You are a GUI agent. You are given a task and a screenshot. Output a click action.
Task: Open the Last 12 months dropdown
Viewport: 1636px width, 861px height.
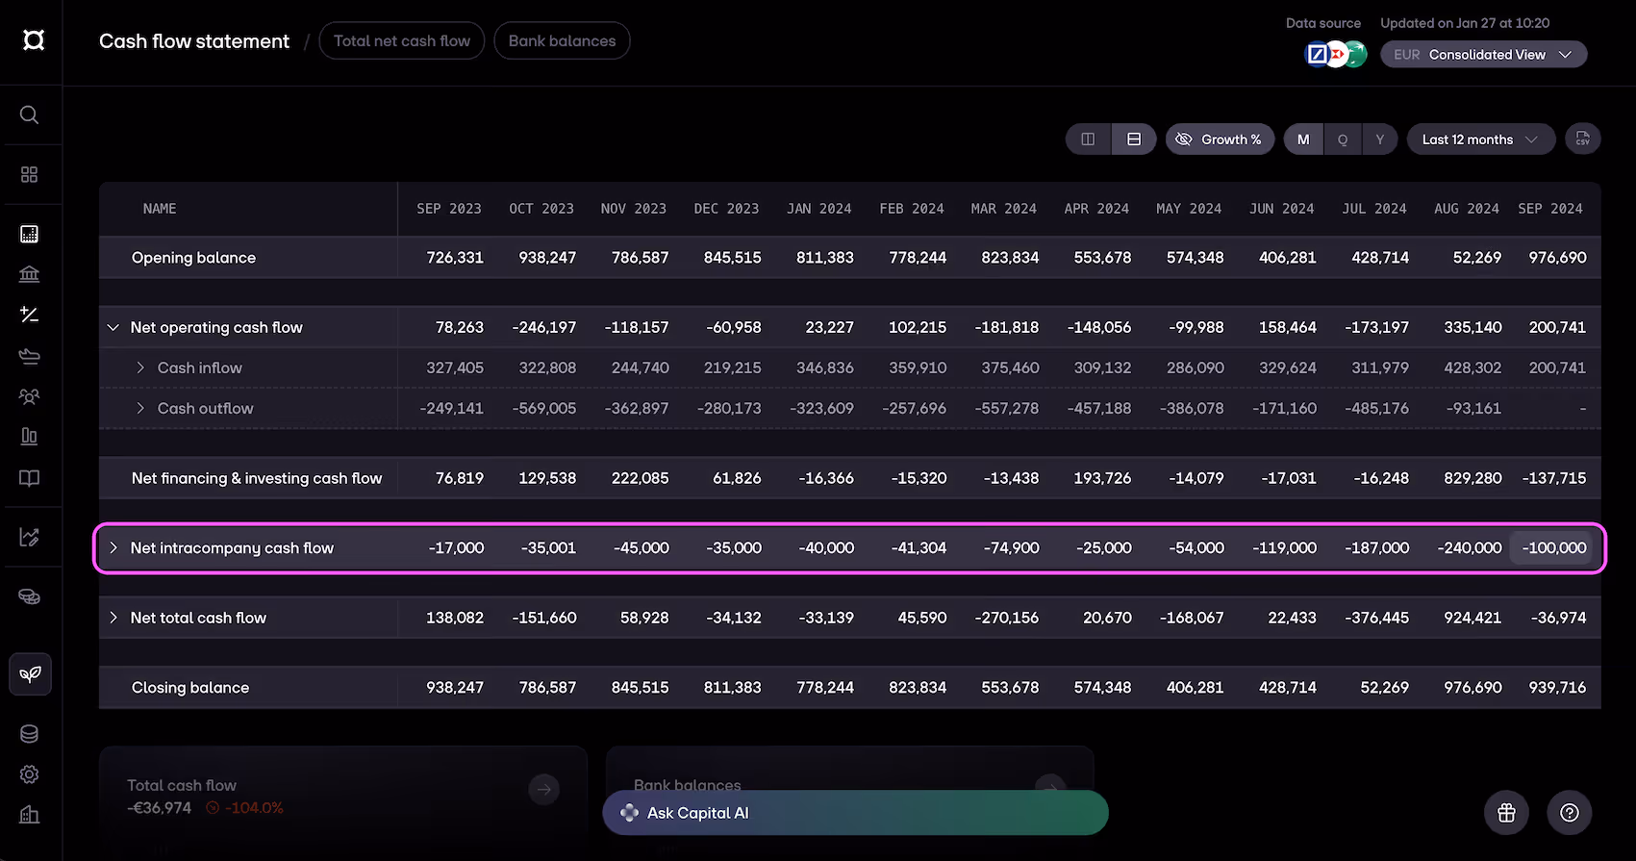click(1481, 139)
